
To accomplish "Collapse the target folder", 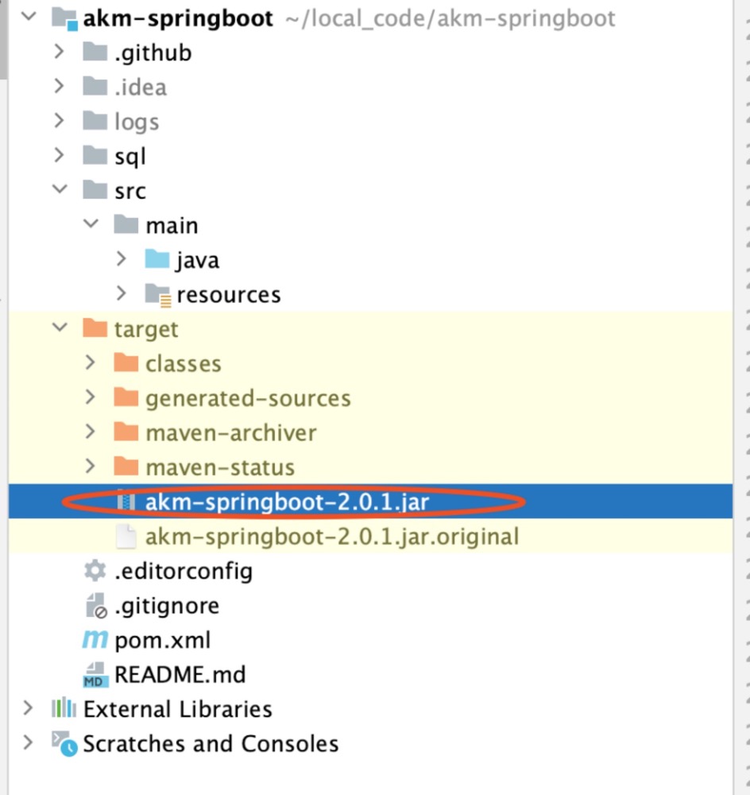I will pyautogui.click(x=59, y=329).
